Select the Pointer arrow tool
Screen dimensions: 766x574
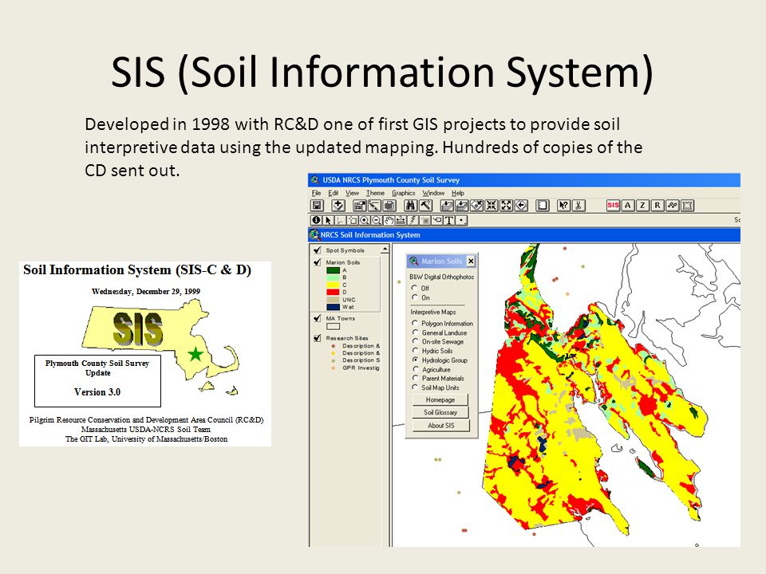click(328, 221)
